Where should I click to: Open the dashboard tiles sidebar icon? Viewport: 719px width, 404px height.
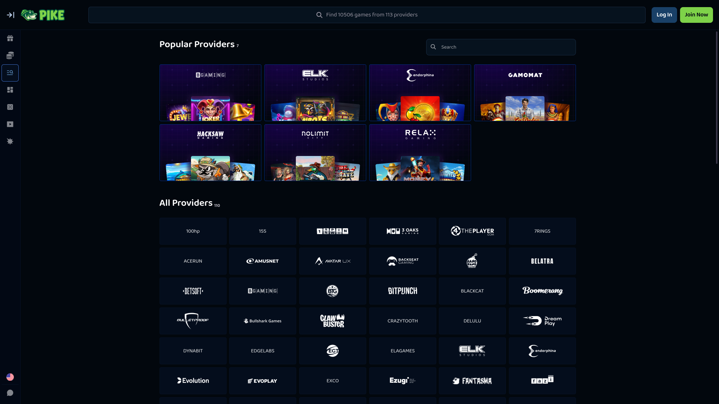10,90
